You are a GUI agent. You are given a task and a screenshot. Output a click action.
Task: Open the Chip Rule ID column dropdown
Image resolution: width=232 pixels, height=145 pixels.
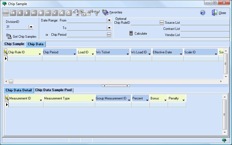[40, 53]
